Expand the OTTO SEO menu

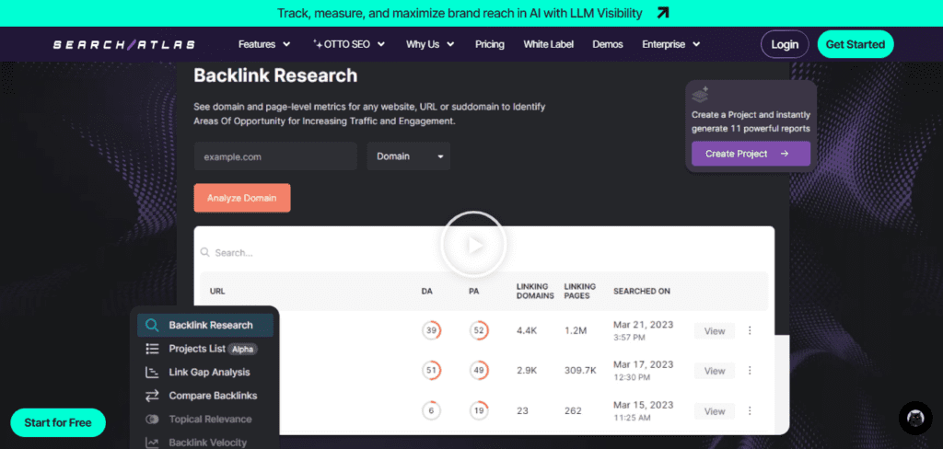[x=349, y=44]
